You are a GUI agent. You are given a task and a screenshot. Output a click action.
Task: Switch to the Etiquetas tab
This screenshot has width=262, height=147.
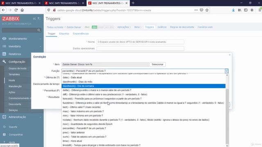pyautogui.click(x=64, y=33)
